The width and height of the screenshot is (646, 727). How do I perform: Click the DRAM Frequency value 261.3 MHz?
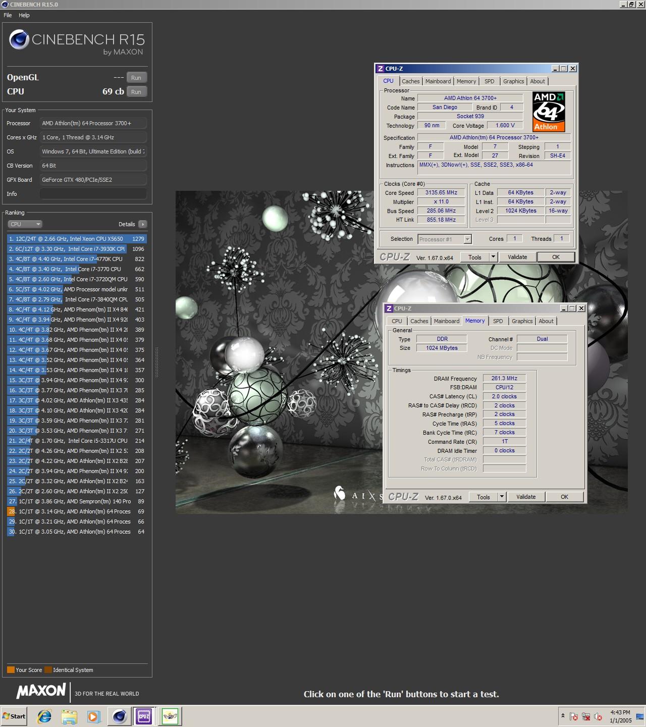[505, 378]
